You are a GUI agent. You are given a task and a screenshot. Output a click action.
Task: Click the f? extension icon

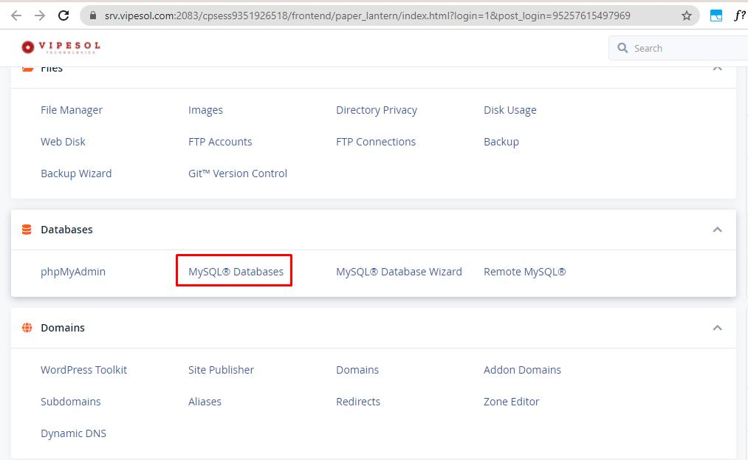(x=739, y=16)
